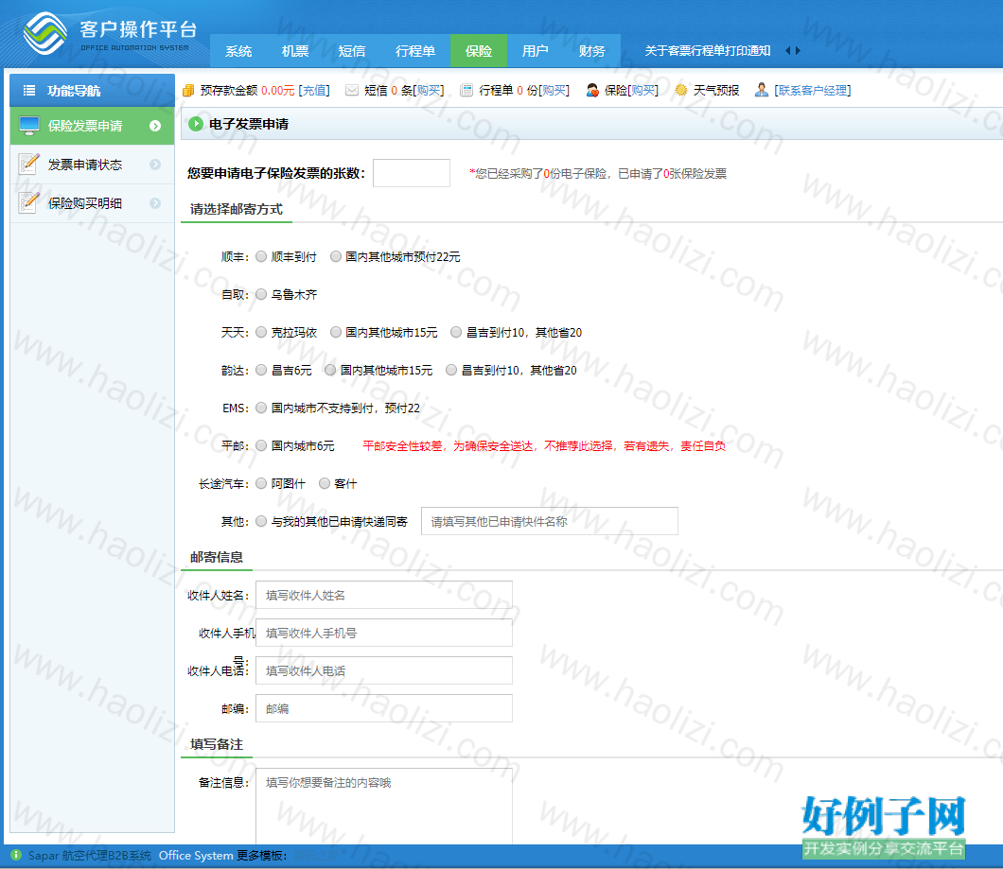Click the 功能导航 list icon
The image size is (1003, 869).
pyautogui.click(x=28, y=91)
